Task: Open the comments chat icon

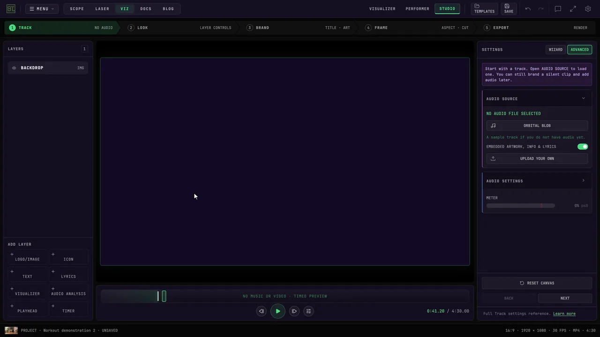Action: (558, 8)
